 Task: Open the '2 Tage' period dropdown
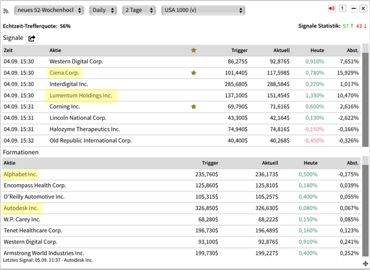coord(139,10)
